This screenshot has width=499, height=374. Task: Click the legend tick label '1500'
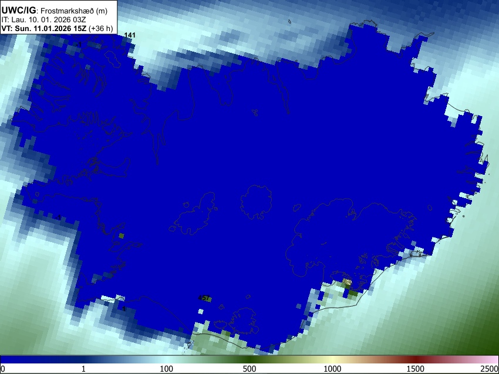pyautogui.click(x=416, y=369)
